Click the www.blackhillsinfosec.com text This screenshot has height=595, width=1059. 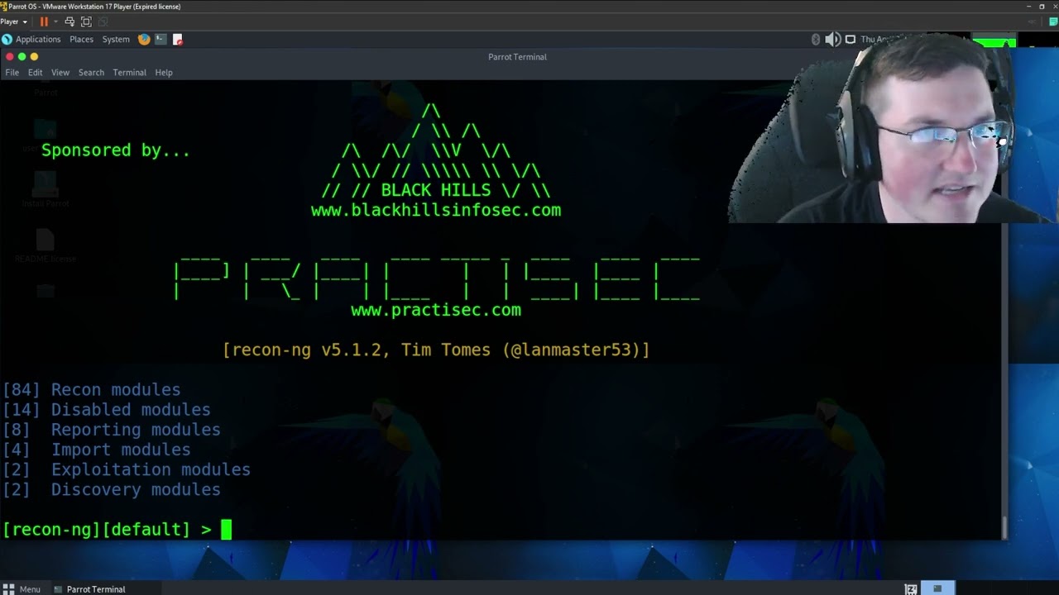[436, 210]
